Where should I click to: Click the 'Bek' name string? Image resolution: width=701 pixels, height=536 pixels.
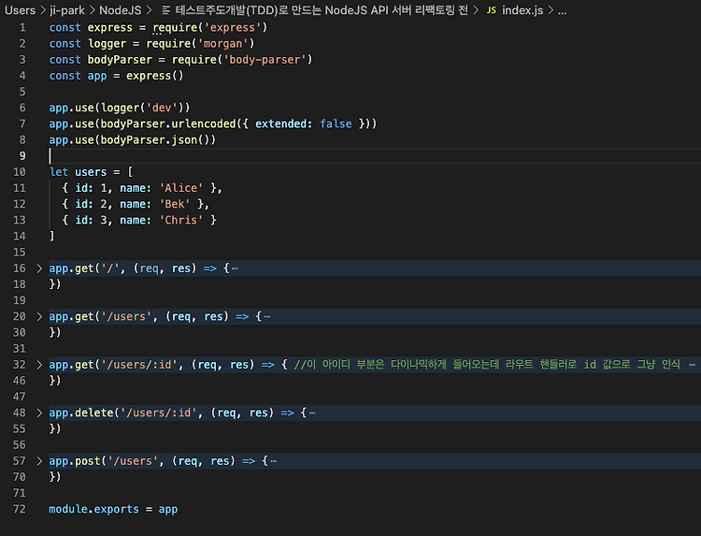(175, 204)
